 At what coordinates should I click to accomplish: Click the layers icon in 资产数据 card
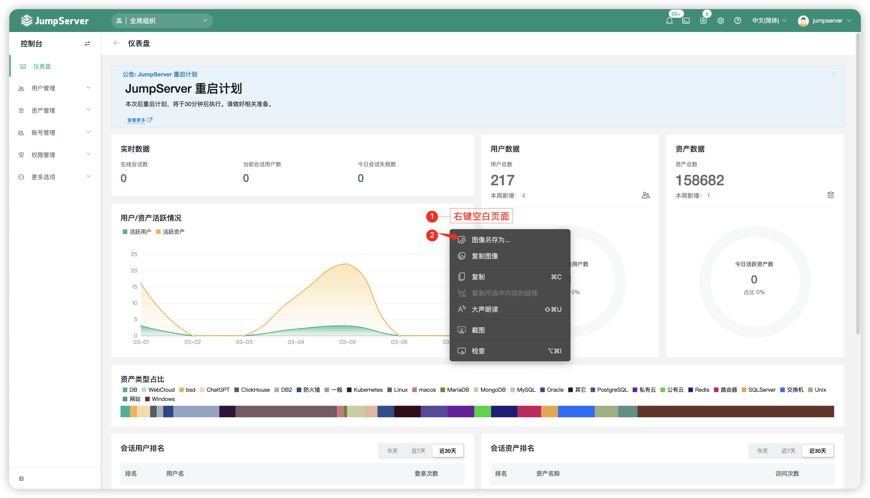click(831, 195)
